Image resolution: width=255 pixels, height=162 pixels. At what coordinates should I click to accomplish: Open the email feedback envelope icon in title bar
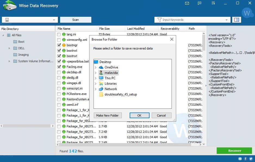tap(187, 3)
